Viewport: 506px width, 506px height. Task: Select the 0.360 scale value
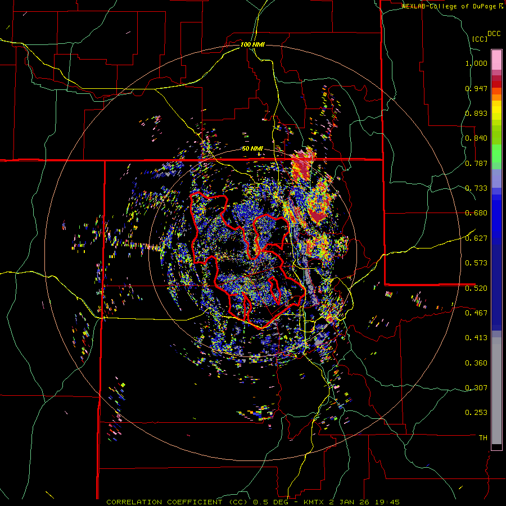(x=476, y=363)
